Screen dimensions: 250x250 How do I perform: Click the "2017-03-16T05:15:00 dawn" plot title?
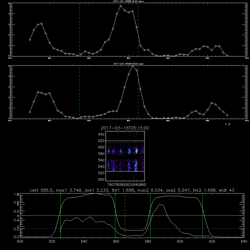pyautogui.click(x=128, y=1)
